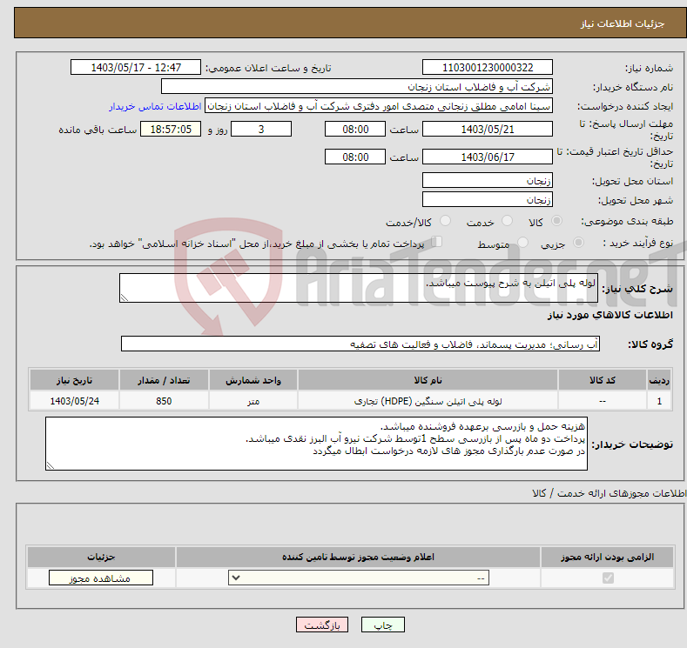687x648 pixels.
Task: Click the request number field 1103001230000322
Action: [x=488, y=67]
